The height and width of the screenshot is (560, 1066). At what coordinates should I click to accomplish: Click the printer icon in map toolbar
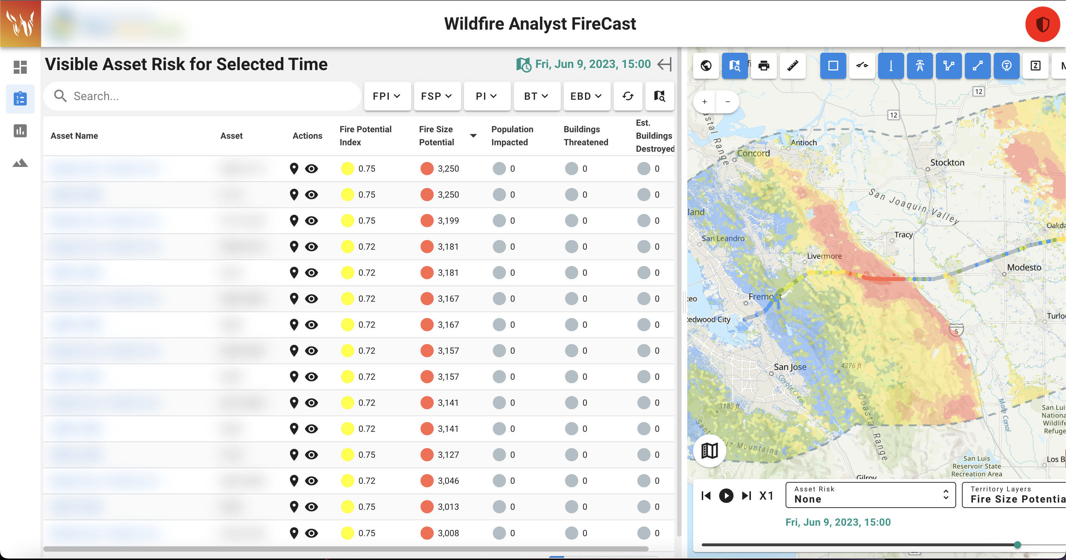764,66
